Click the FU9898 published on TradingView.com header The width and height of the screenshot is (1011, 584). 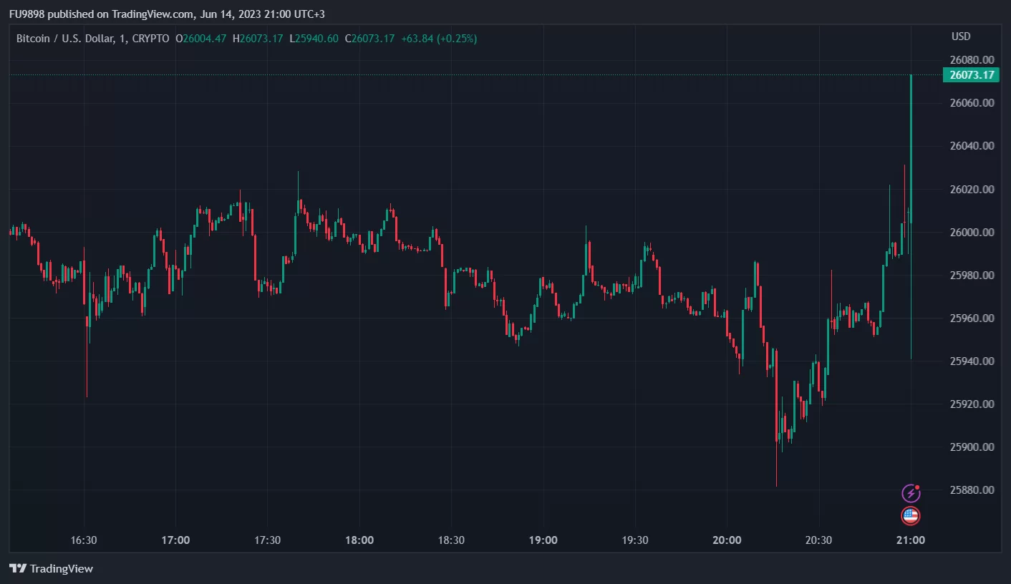pos(167,14)
